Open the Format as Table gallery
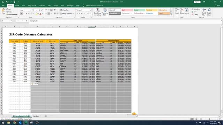This screenshot has width=223, height=125. pos(105,12)
